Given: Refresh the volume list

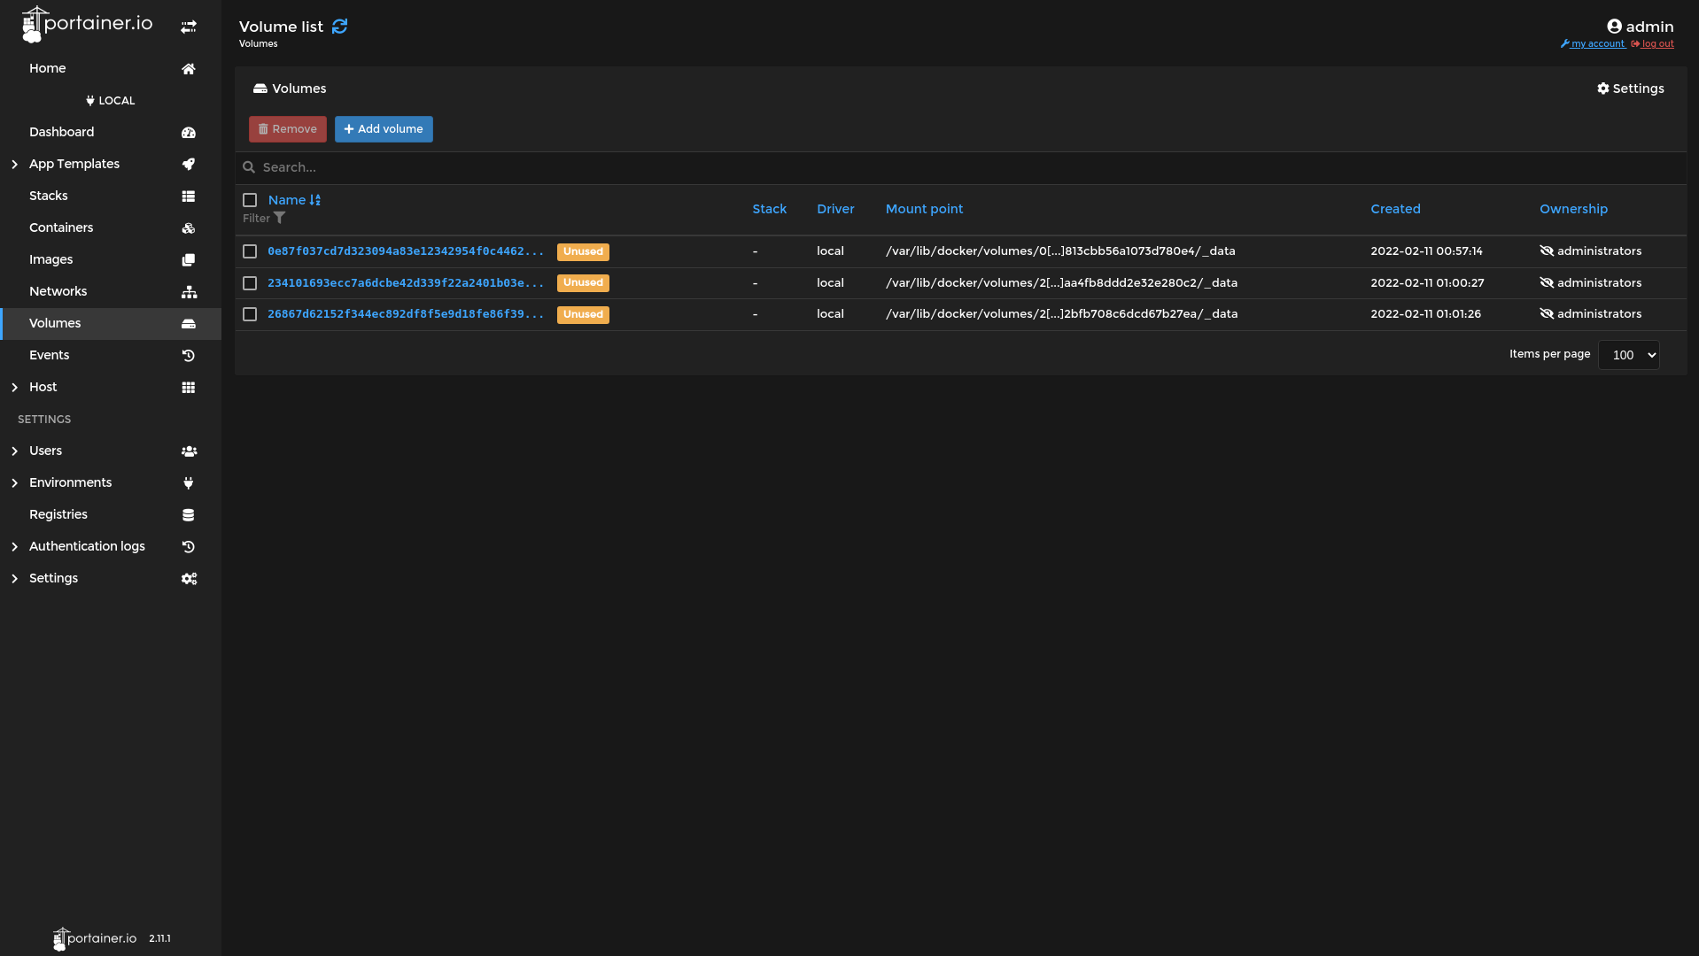Looking at the screenshot, I should pos(339,27).
